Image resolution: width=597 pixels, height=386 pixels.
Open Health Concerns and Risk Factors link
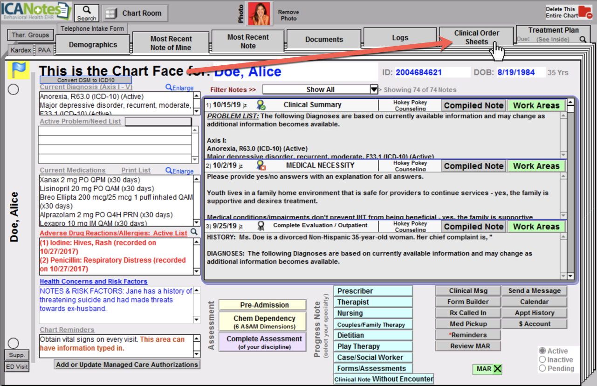tap(94, 282)
